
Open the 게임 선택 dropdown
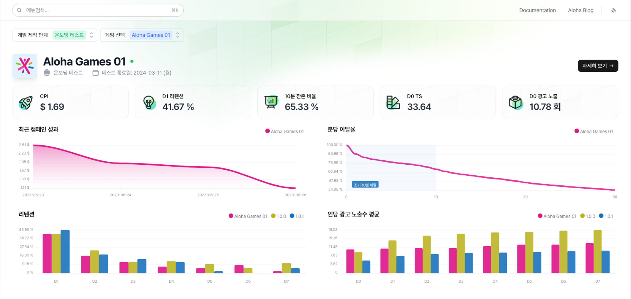pos(142,35)
